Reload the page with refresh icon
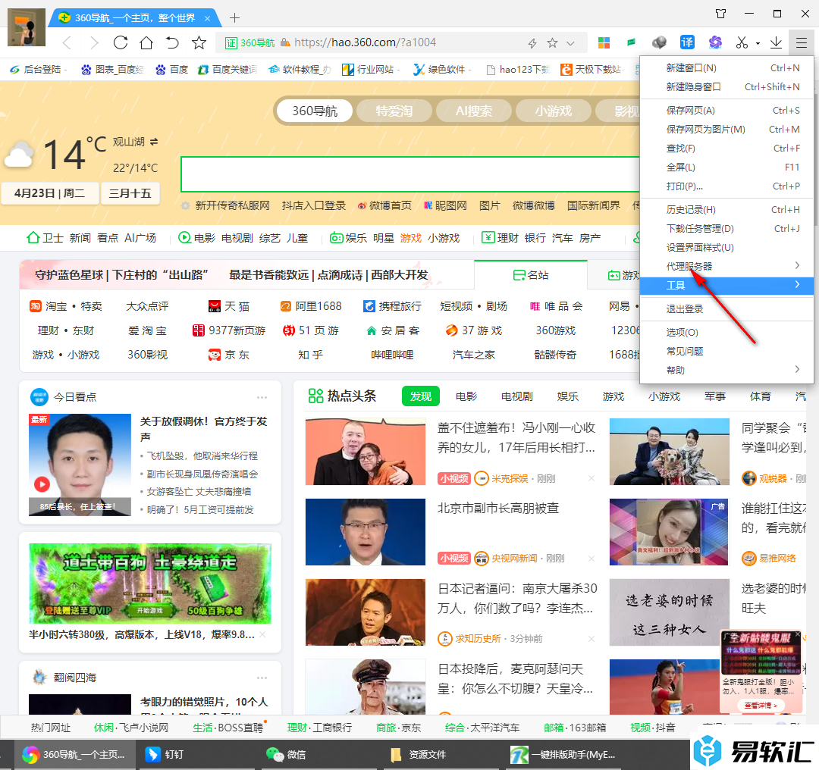The height and width of the screenshot is (770, 819). pos(121,42)
